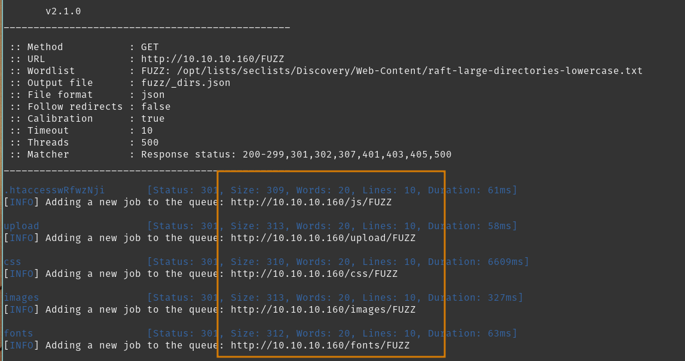685x361 pixels.
Task: Click the Threads value 500
Action: [x=150, y=143]
